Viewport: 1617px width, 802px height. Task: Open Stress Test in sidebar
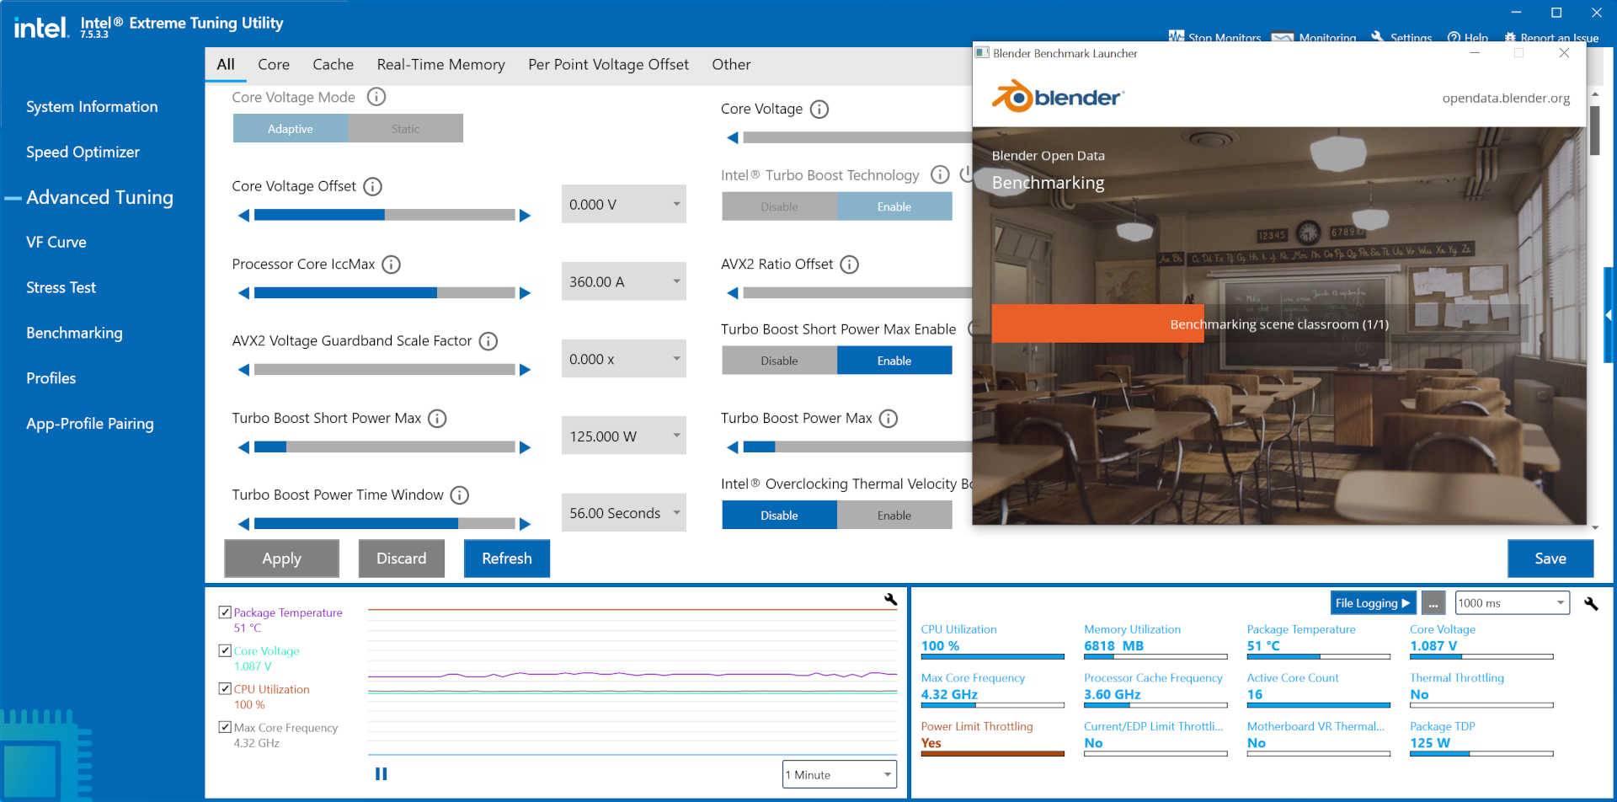(x=61, y=288)
